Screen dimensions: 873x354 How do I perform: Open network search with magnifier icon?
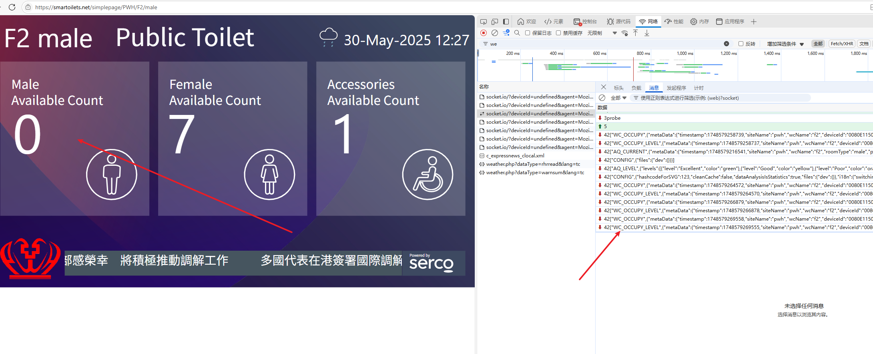pos(517,33)
